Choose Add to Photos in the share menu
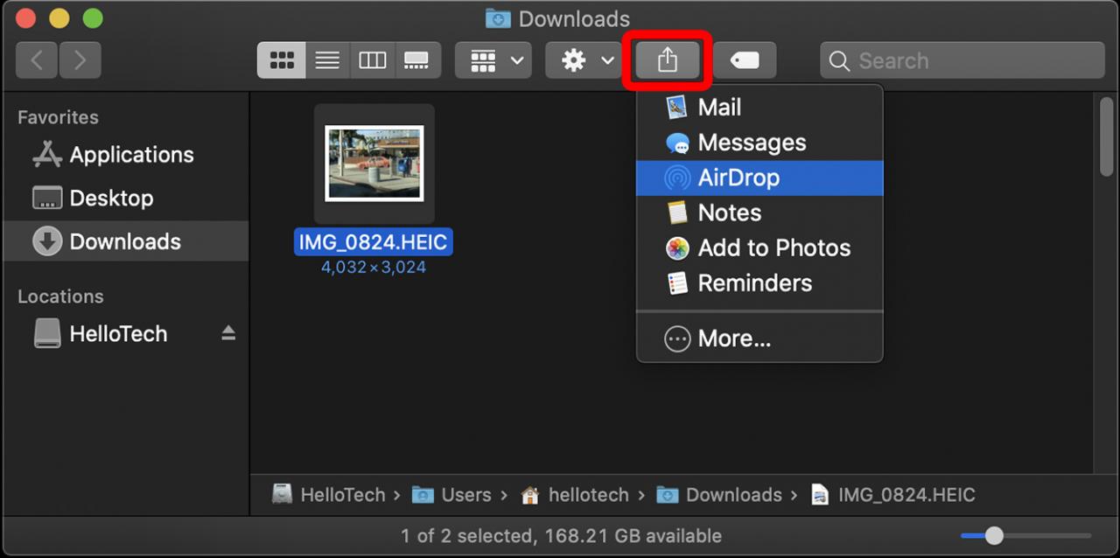Viewport: 1120px width, 558px height. pos(773,248)
